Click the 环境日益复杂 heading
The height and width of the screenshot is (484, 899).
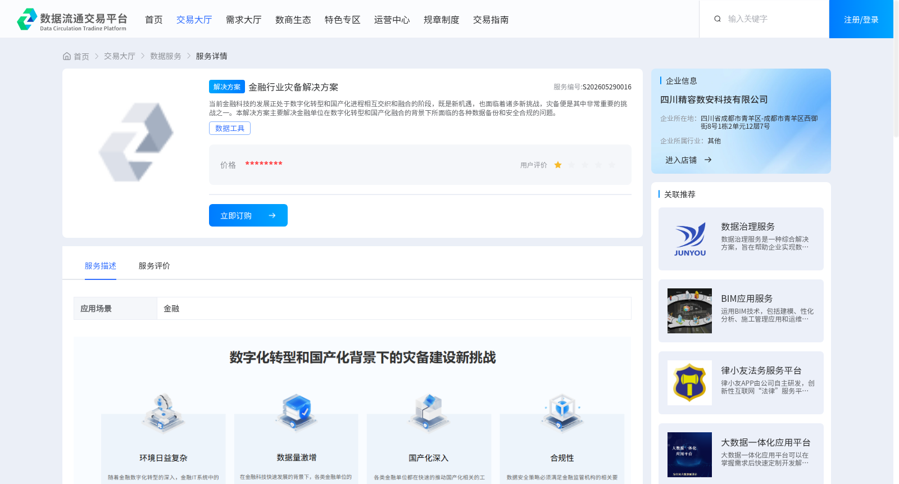[x=164, y=458]
